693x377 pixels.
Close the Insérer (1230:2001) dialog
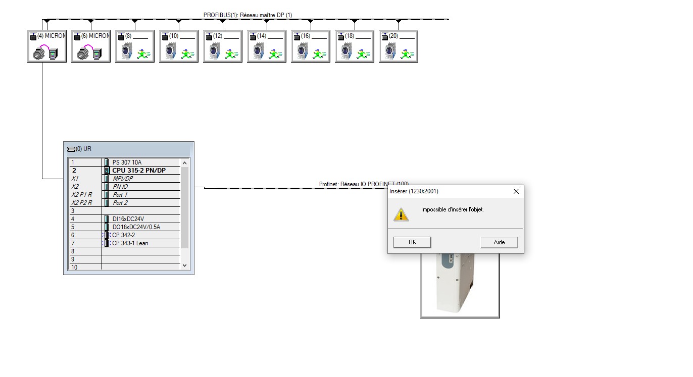(516, 192)
